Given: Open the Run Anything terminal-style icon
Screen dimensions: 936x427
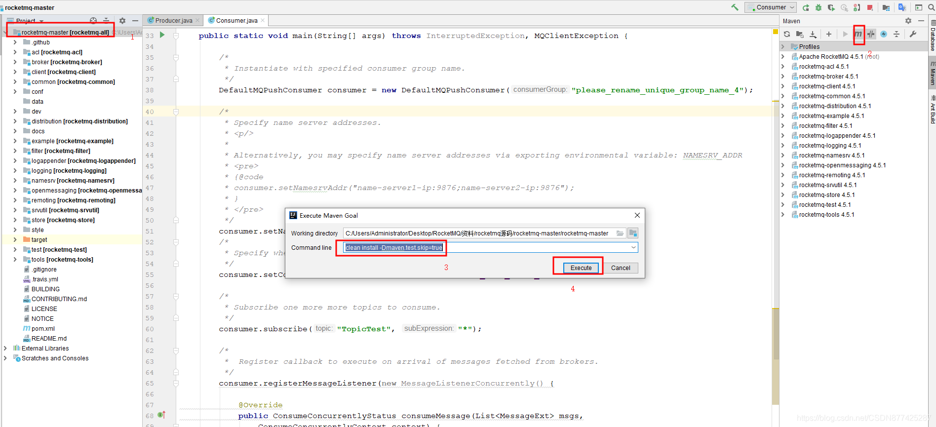Looking at the screenshot, I should 919,7.
